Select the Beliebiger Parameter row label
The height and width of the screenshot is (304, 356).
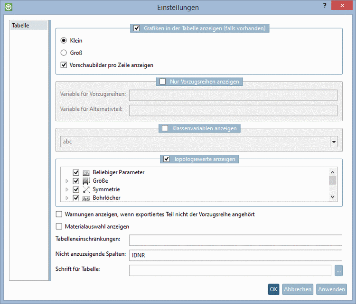click(x=119, y=172)
